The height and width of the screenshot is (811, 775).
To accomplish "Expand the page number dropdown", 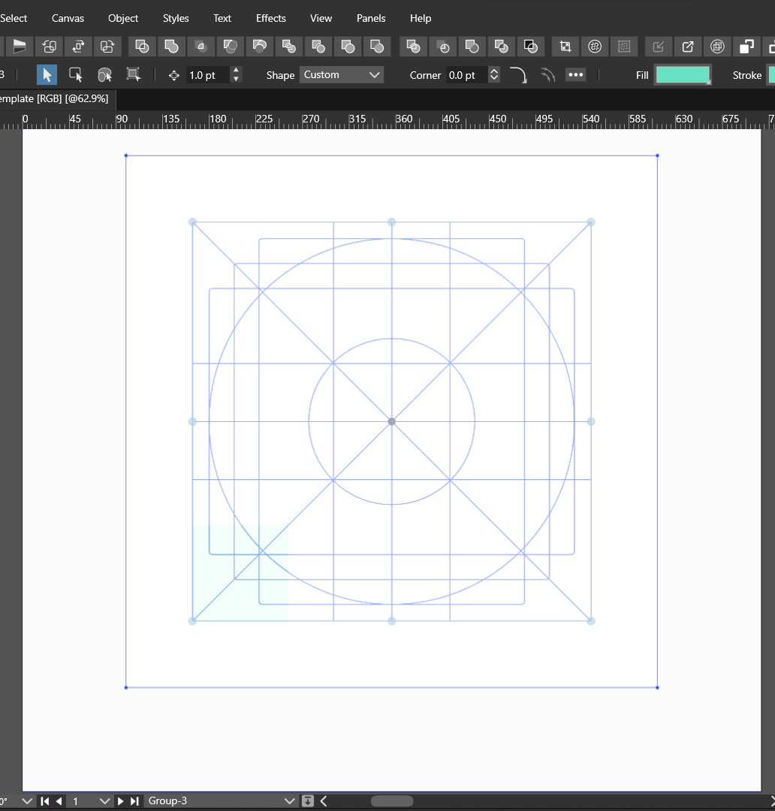I will coord(104,801).
